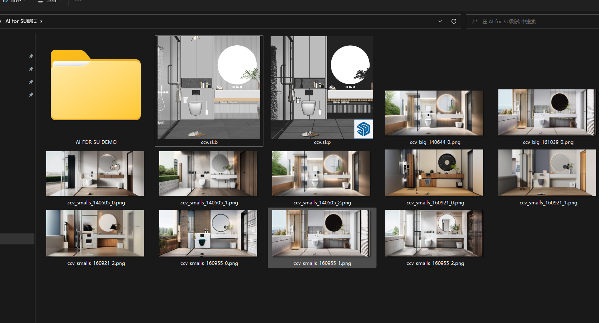Image resolution: width=599 pixels, height=323 pixels.
Task: Select ccv_smalls_140505_2.png image
Action: (x=321, y=174)
